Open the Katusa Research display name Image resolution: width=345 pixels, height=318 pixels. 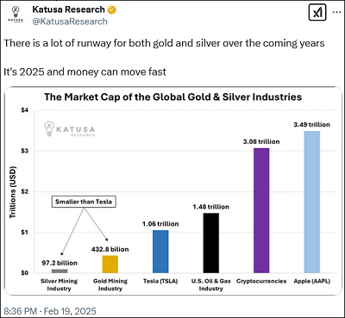[x=68, y=9]
